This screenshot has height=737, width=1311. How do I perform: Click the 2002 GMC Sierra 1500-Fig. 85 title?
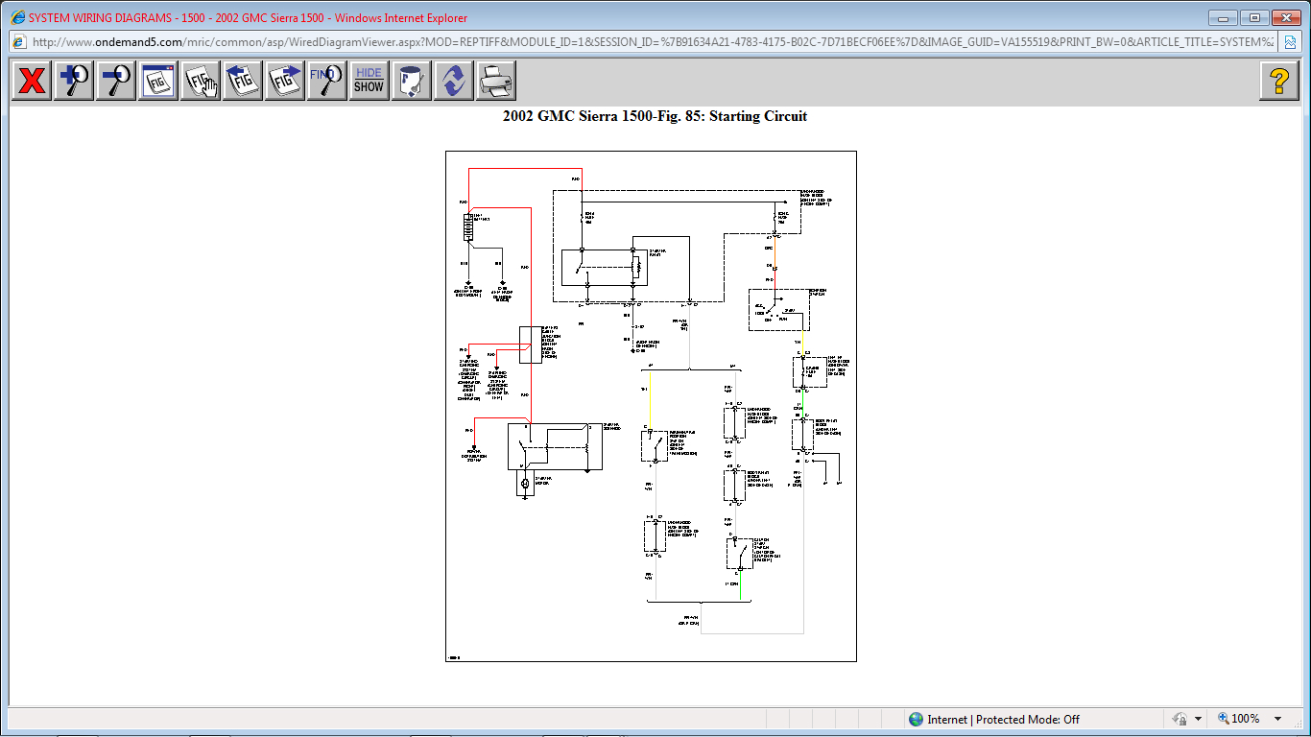point(655,116)
